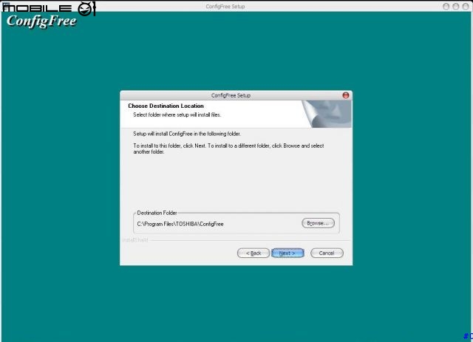The height and width of the screenshot is (342, 473).
Task: Click the outer window's first round title button
Action: click(446, 7)
